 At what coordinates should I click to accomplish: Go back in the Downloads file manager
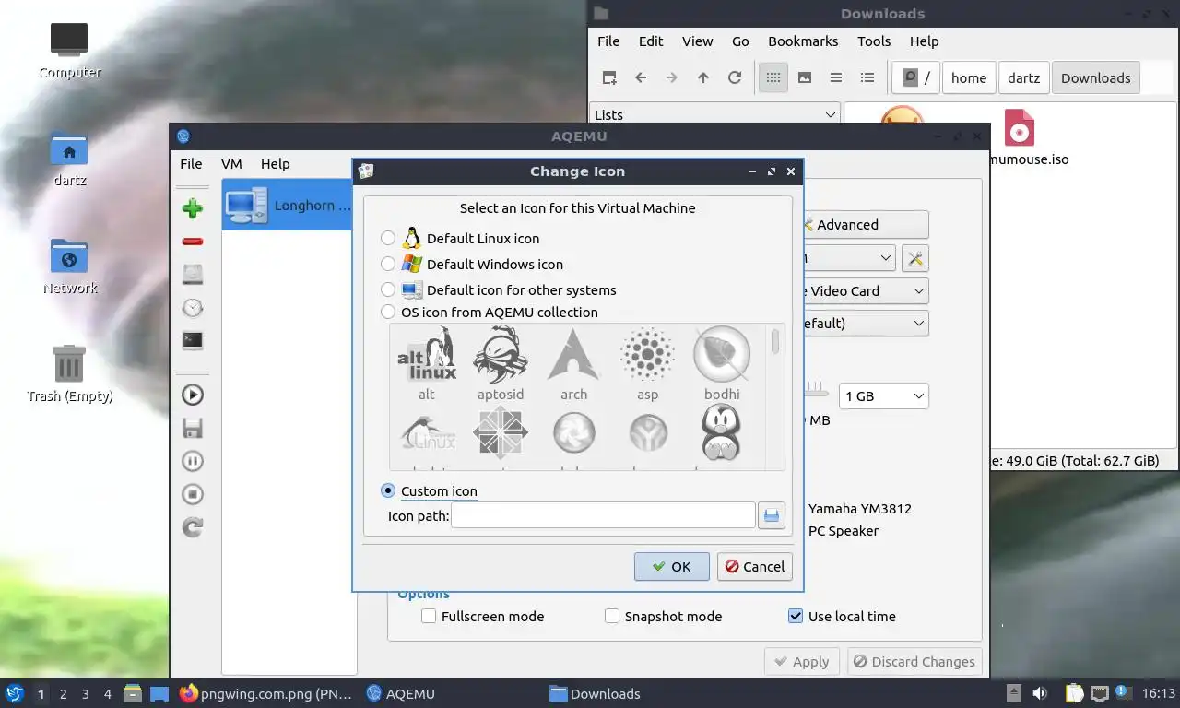(641, 77)
